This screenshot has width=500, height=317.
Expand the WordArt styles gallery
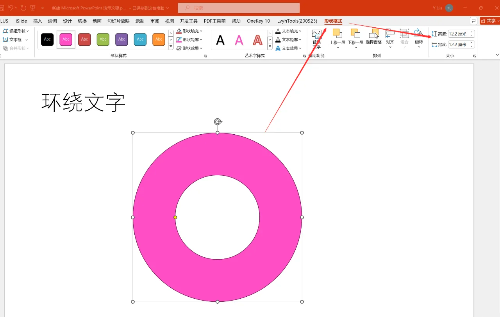tap(270, 46)
